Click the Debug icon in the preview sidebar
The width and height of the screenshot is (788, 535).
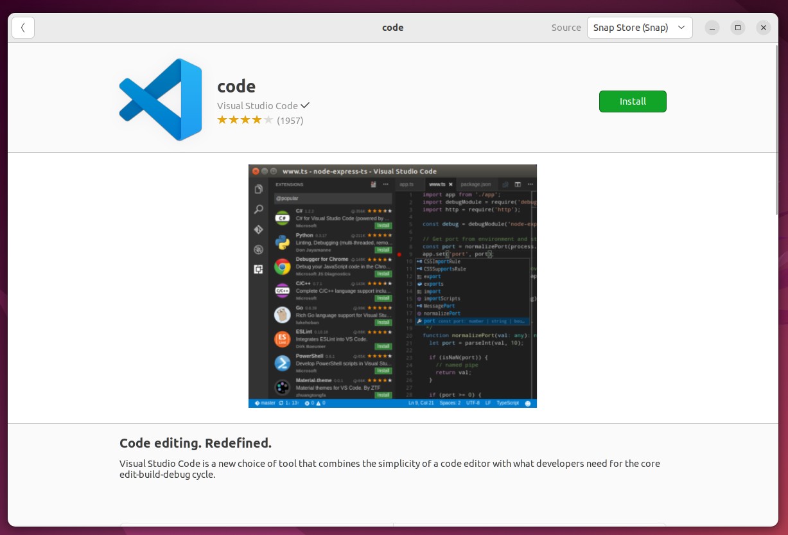click(x=259, y=249)
